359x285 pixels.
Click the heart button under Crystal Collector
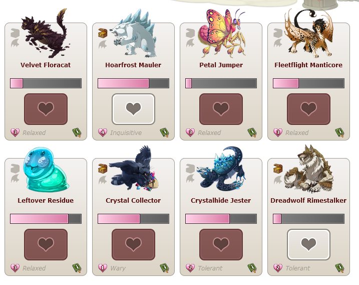[134, 244]
